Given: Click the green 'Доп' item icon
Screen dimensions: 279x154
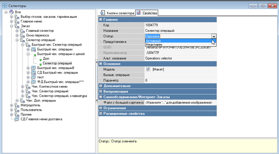Looking at the screenshot, I should click(40, 59).
